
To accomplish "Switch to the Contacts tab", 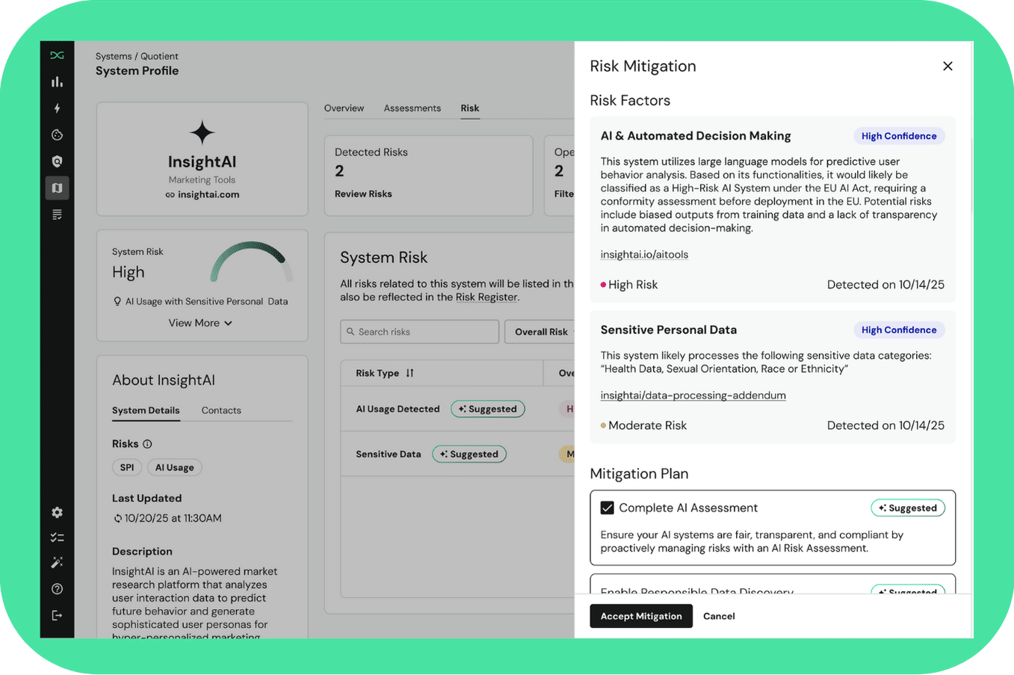I will pyautogui.click(x=221, y=410).
